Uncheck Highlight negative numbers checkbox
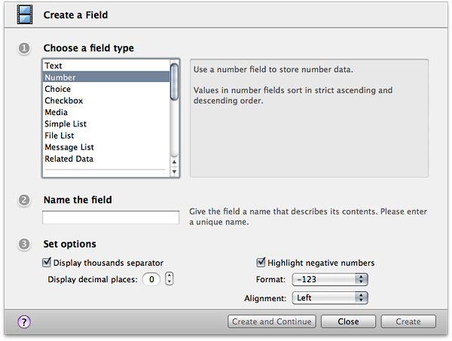This screenshot has width=452, height=341. [x=261, y=263]
